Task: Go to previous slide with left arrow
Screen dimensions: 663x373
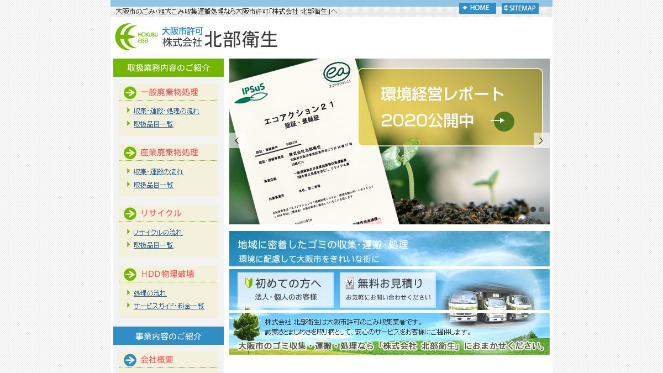Action: pos(237,140)
